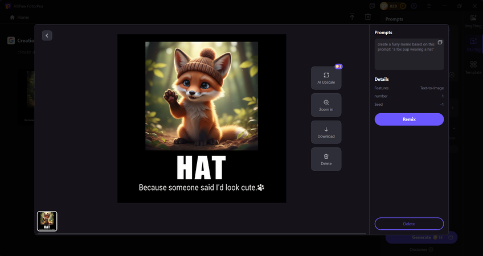Click the coin cost badge on AI Upscale
The height and width of the screenshot is (256, 483).
click(x=338, y=67)
